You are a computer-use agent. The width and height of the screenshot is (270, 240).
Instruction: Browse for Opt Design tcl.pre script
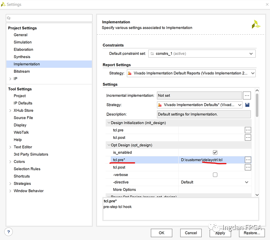click(248, 160)
